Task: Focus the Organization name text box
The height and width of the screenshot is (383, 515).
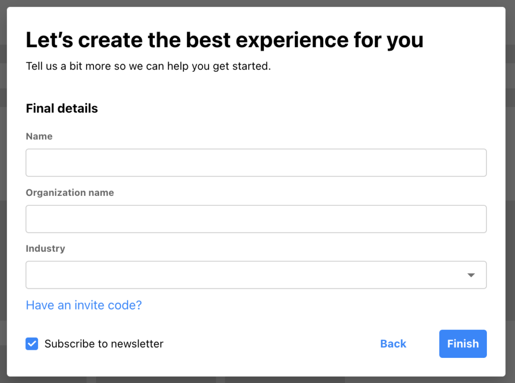Action: pyautogui.click(x=256, y=219)
